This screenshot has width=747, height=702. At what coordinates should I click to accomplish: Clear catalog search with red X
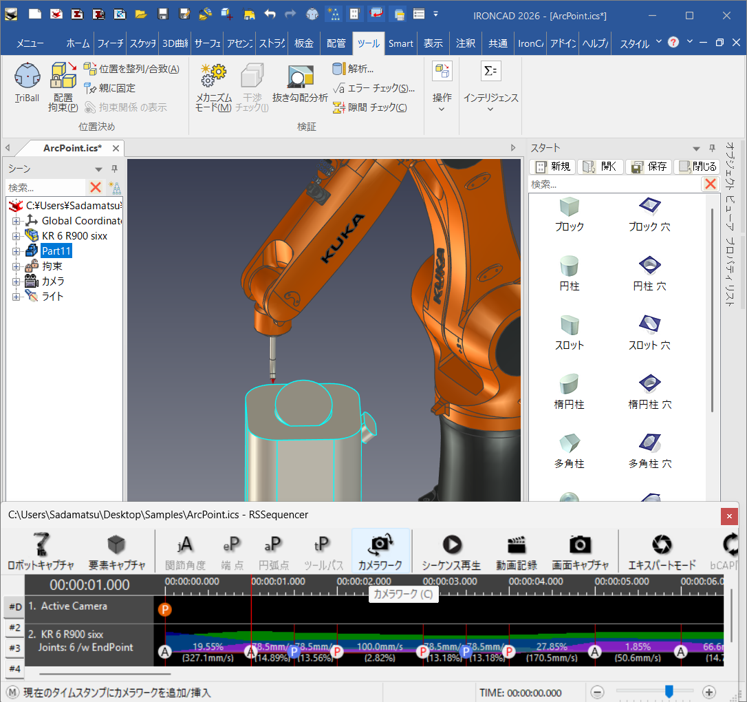[711, 184]
